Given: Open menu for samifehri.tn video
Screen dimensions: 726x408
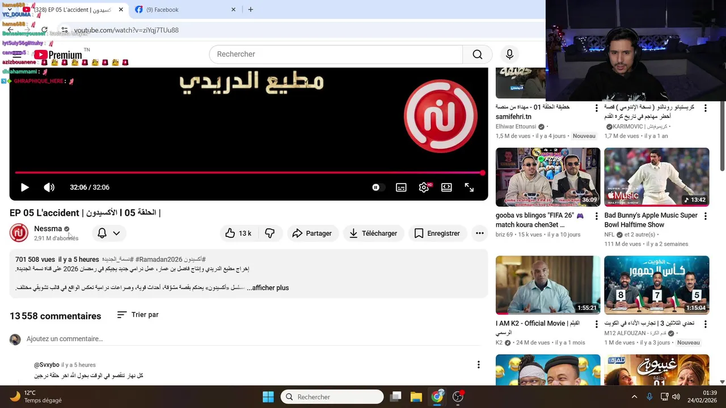Looking at the screenshot, I should point(596,108).
